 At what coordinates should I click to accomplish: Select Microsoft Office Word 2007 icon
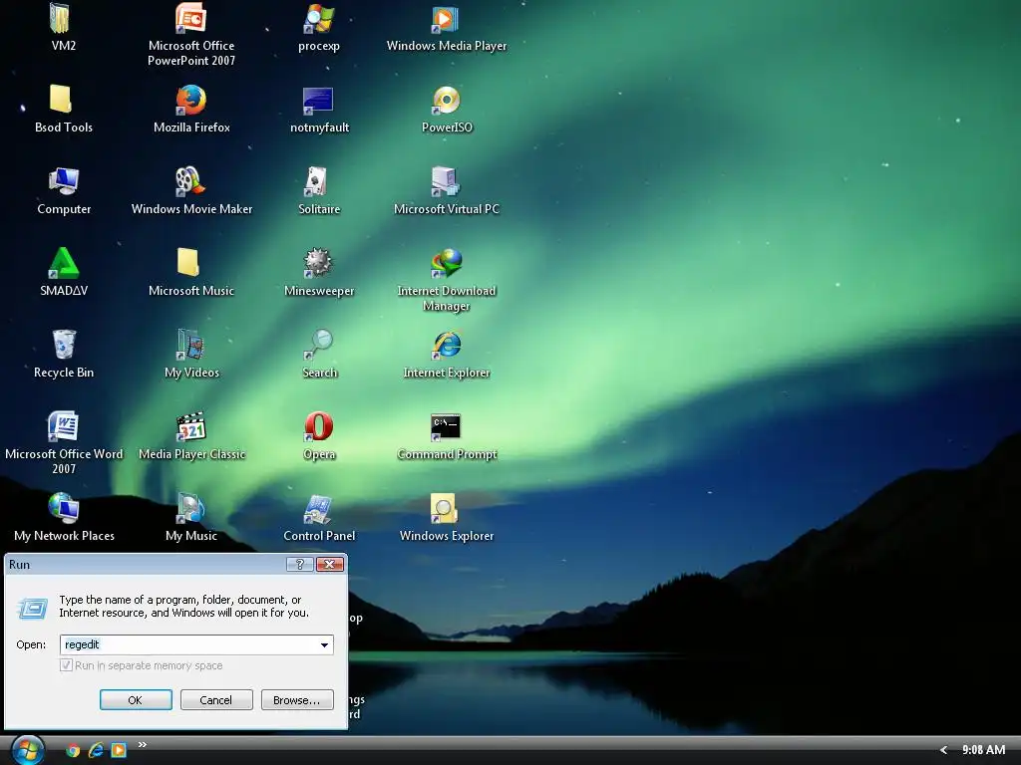pyautogui.click(x=64, y=426)
